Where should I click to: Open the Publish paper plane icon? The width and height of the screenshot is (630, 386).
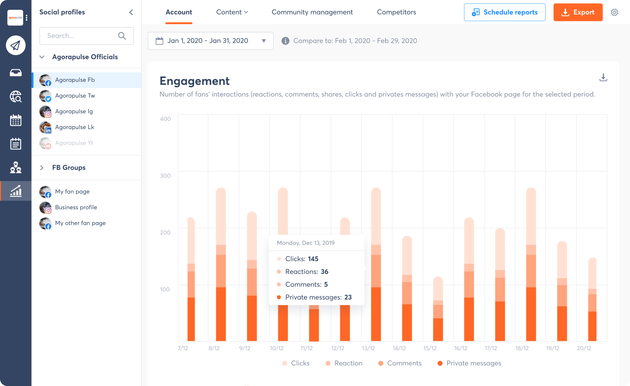(16, 45)
